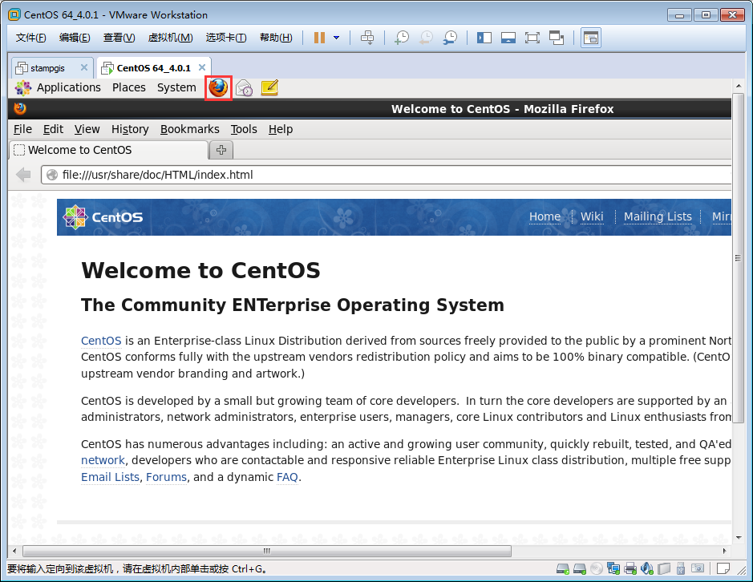This screenshot has height=582, width=753.
Task: Open Firefox File menu
Action: click(22, 129)
